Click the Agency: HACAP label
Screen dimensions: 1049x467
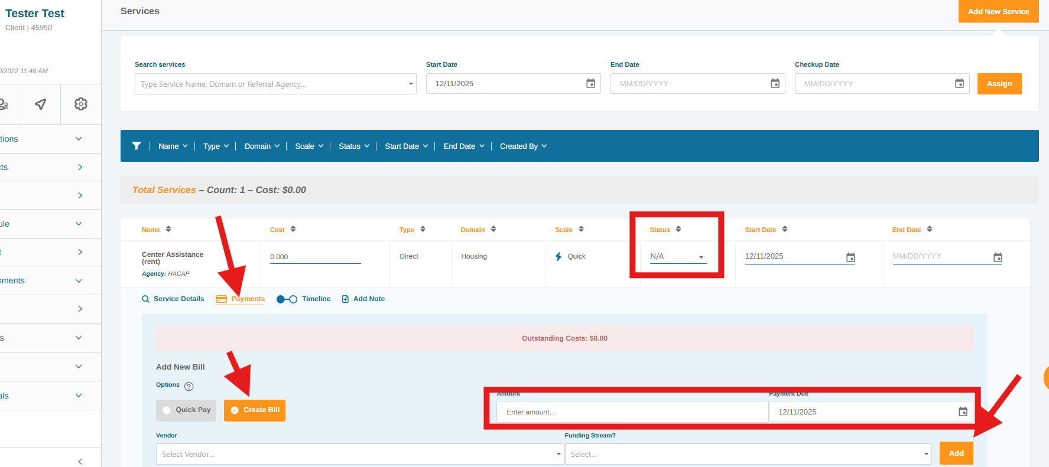click(x=165, y=274)
